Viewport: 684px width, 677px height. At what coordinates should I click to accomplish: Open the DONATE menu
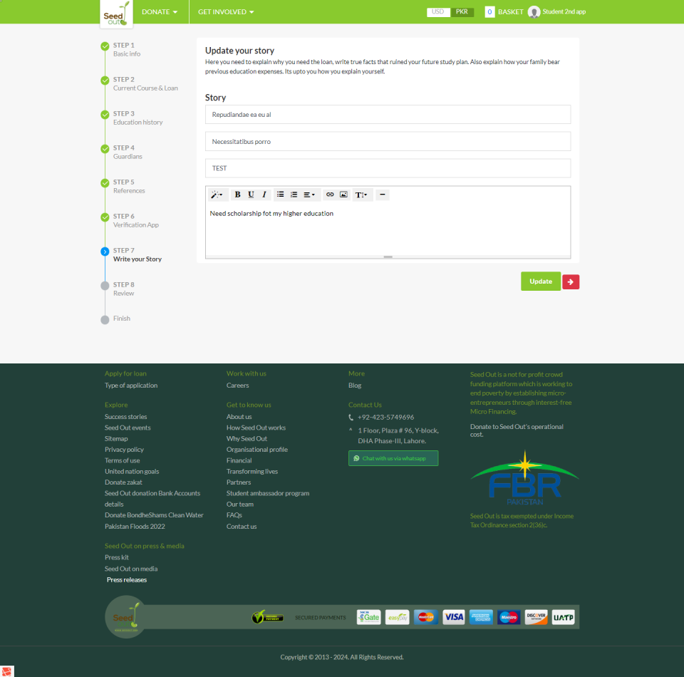(x=160, y=12)
